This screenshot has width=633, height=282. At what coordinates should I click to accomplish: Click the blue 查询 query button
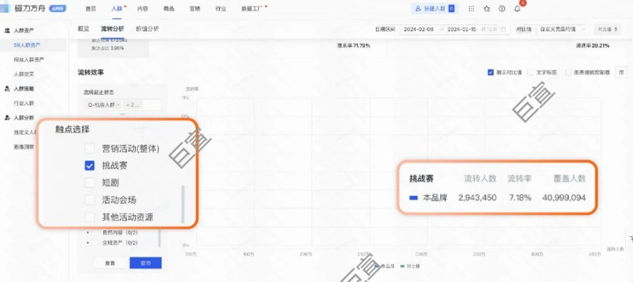click(146, 263)
